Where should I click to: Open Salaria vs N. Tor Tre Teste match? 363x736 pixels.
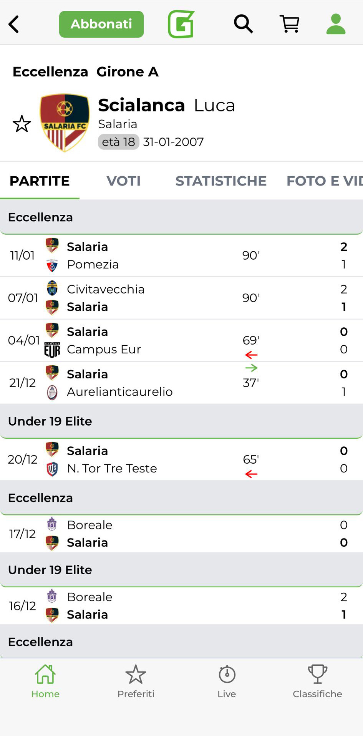click(x=181, y=459)
